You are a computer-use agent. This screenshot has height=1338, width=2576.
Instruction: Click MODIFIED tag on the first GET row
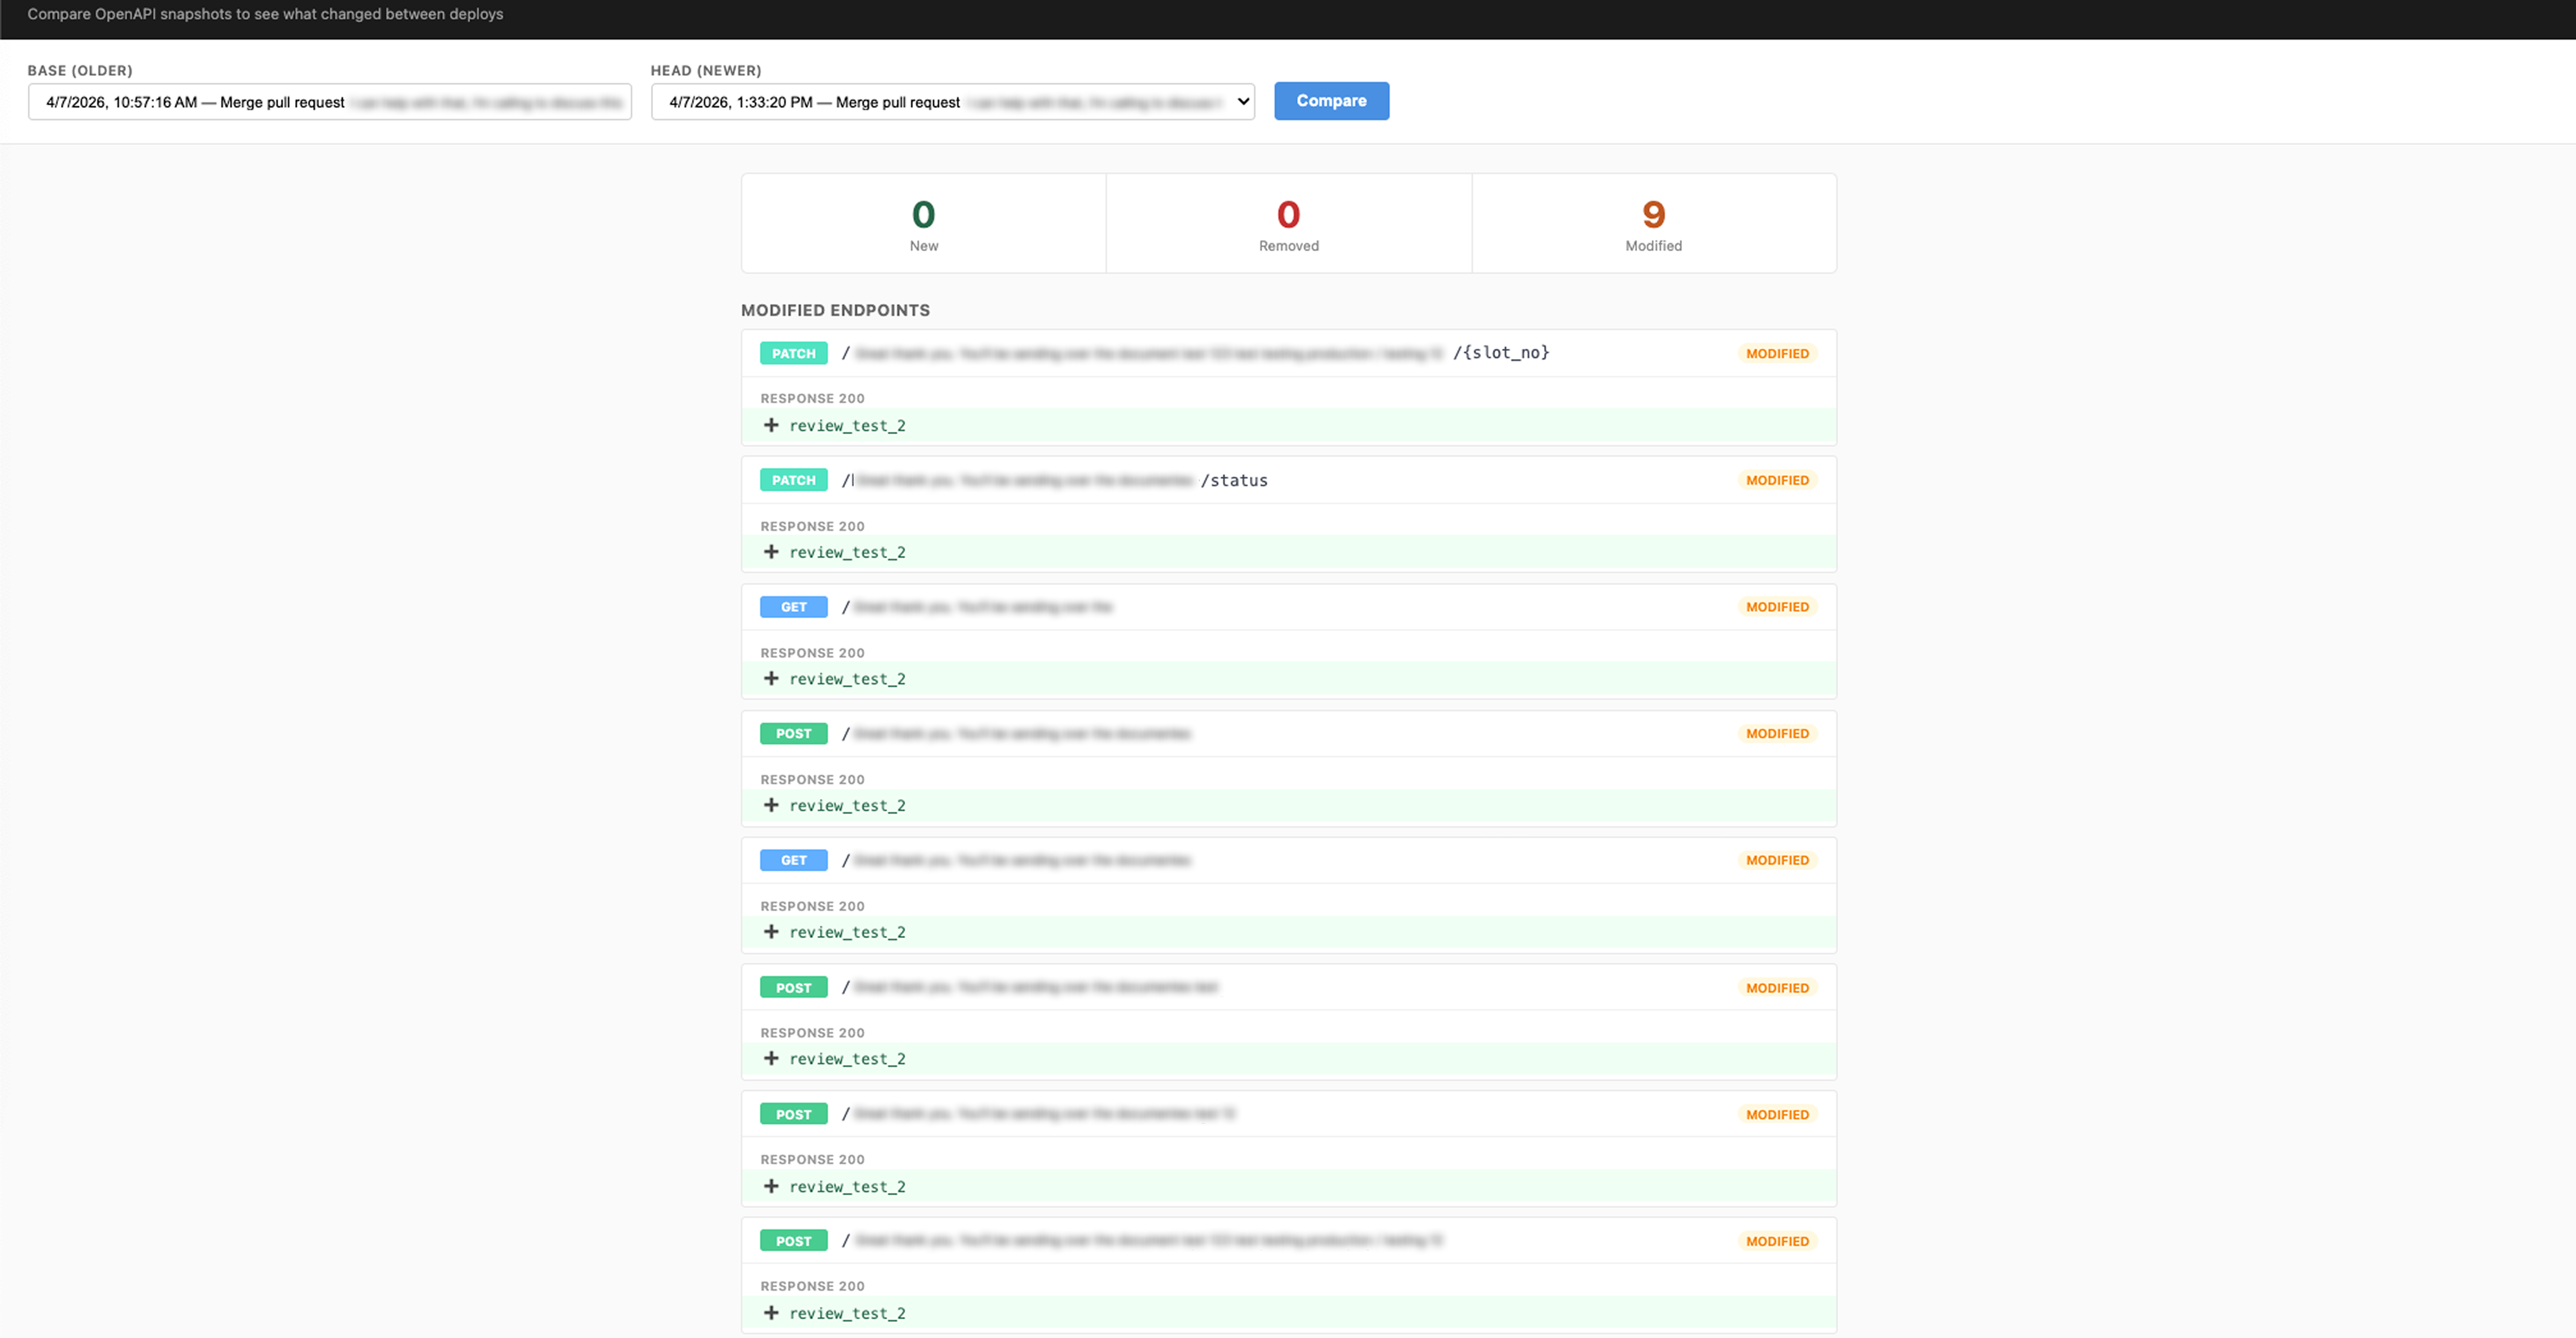[x=1777, y=608]
